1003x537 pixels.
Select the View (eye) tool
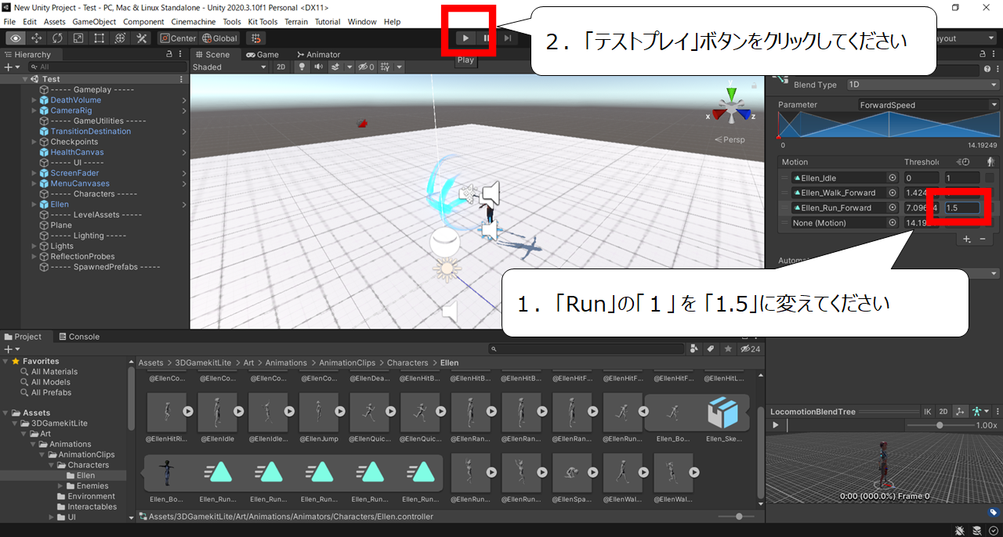(16, 38)
